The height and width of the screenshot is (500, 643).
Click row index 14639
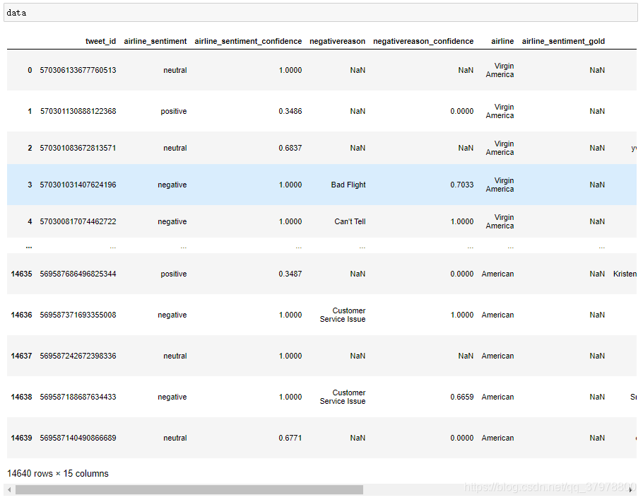21,438
